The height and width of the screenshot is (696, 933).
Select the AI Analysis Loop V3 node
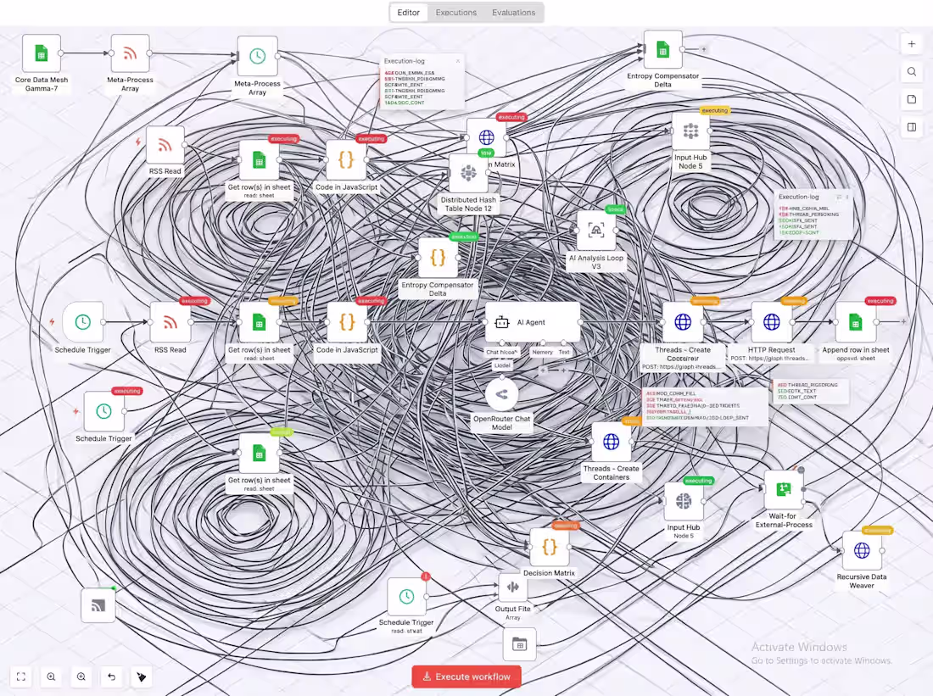[x=596, y=231]
